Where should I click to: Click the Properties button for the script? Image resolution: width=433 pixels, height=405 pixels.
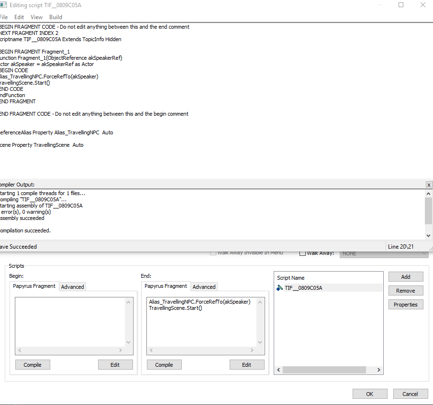[x=405, y=304]
